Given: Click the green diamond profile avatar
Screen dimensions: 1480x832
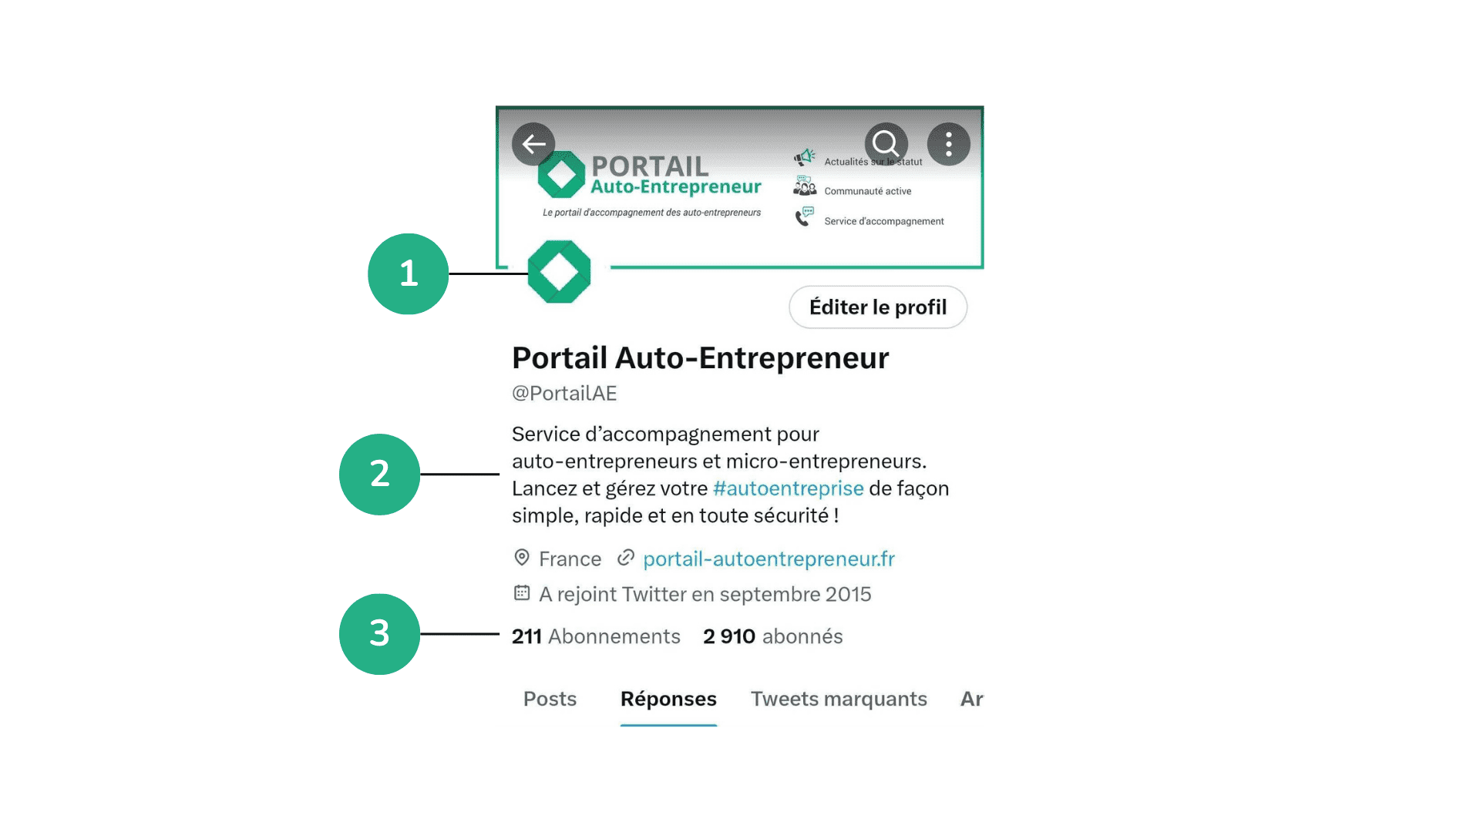Looking at the screenshot, I should click(x=559, y=272).
